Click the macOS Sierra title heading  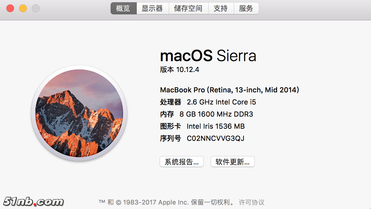coord(208,56)
